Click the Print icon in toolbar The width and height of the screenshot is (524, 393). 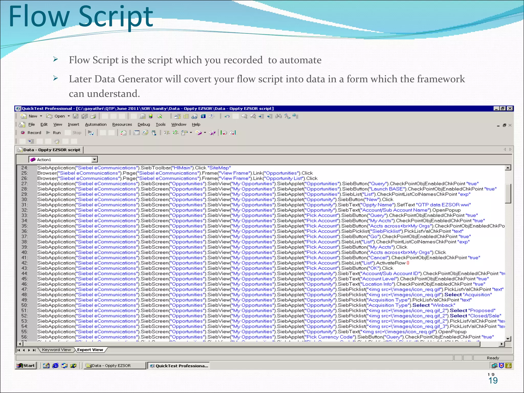click(x=93, y=116)
